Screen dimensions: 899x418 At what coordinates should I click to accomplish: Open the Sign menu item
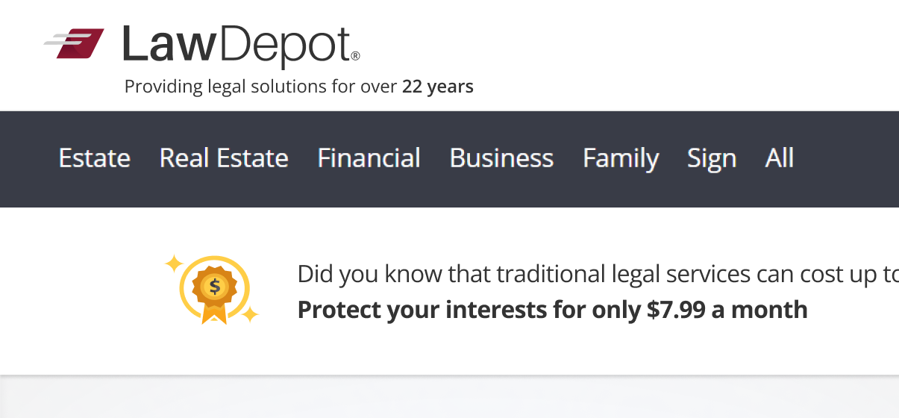click(712, 158)
